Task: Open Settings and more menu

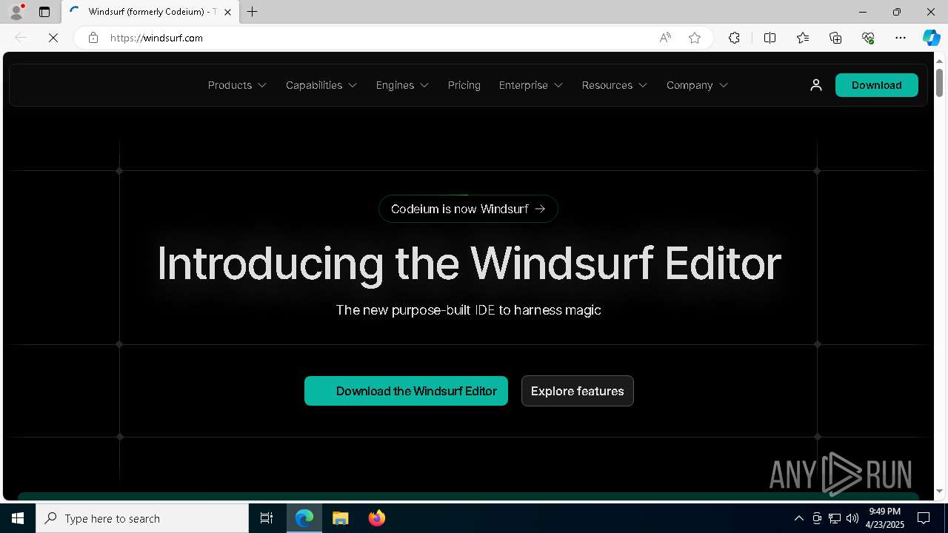Action: pyautogui.click(x=901, y=38)
